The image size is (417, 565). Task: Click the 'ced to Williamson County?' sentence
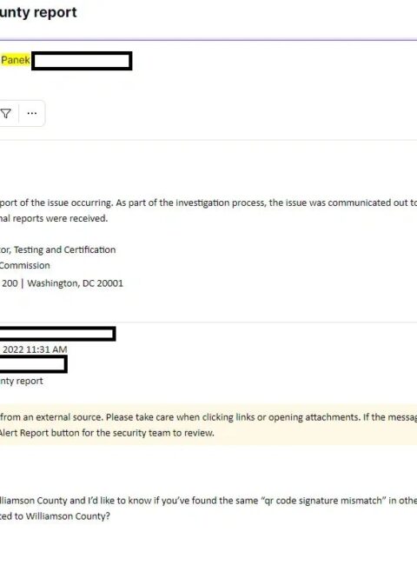click(x=55, y=516)
